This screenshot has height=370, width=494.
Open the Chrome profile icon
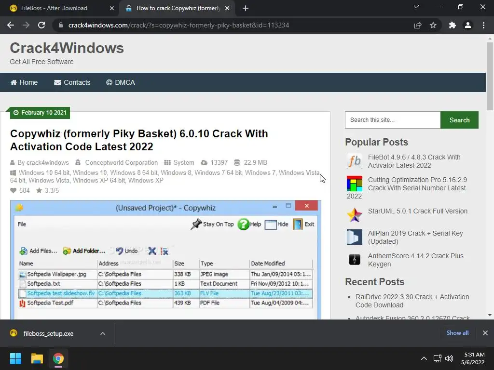(468, 25)
